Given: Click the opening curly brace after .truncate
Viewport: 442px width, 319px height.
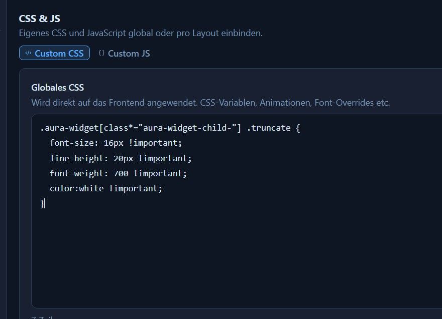Looking at the screenshot, I should pos(298,128).
